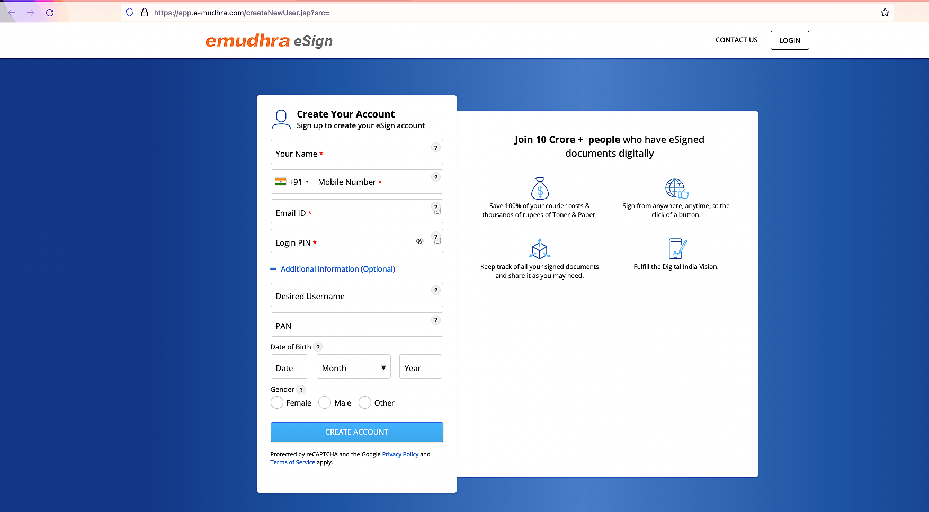The image size is (929, 512).
Task: Open the Google Privacy Policy link
Action: coord(400,454)
